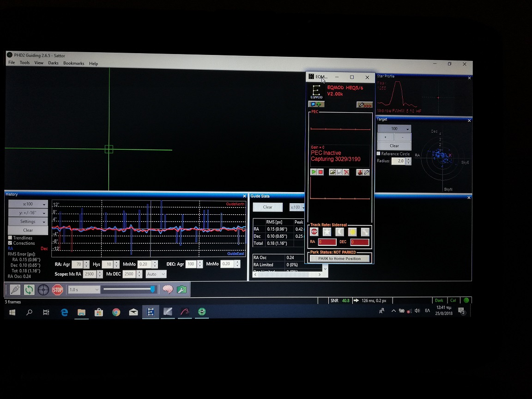
Task: Close the History panel
Action: coord(244,196)
